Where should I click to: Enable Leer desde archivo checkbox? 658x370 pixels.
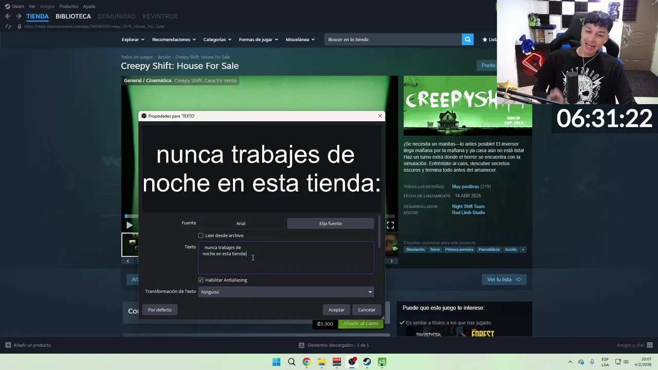(x=201, y=235)
